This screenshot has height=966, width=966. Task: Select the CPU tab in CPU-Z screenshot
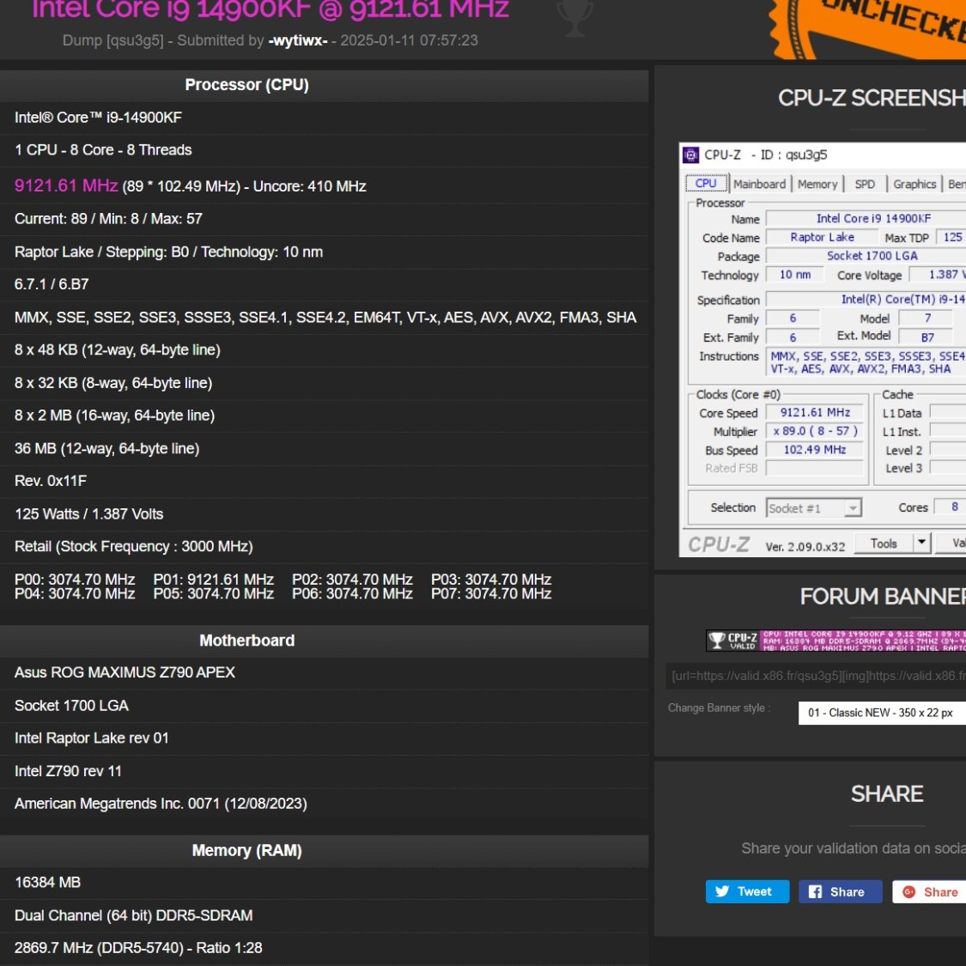706,184
